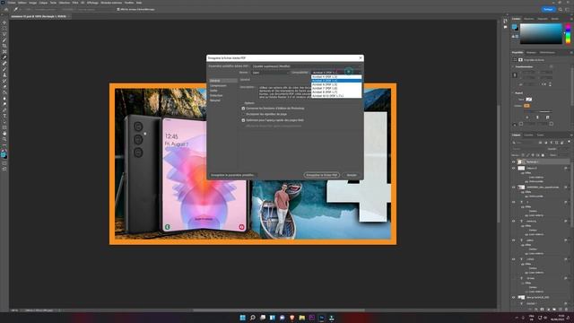This screenshot has height=323, width=574.
Task: Select the Lasso tool
Action: click(4, 34)
